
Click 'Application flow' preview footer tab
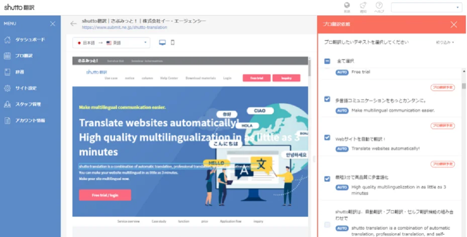click(x=230, y=221)
